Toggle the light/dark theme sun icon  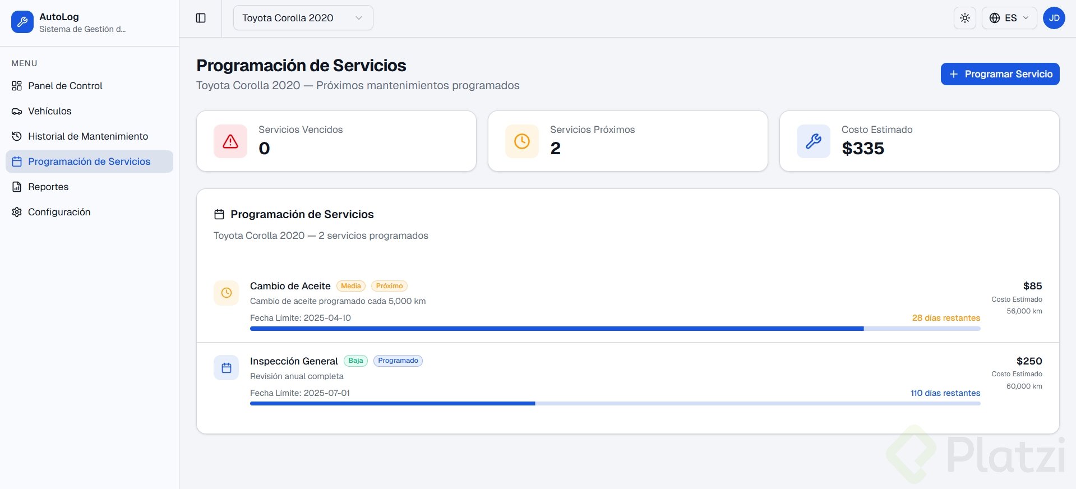click(965, 18)
